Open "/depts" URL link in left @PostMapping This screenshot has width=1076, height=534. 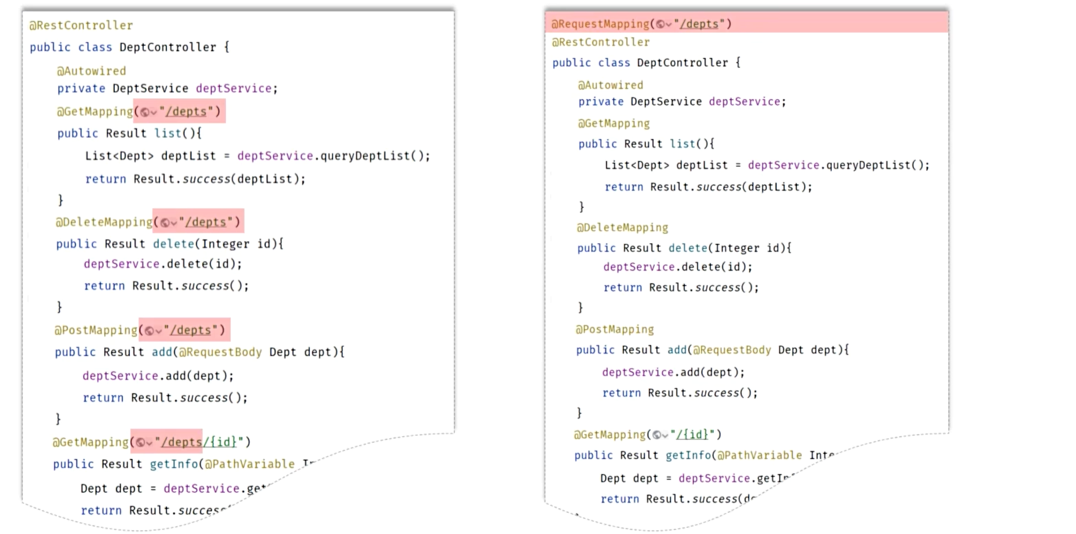(191, 330)
